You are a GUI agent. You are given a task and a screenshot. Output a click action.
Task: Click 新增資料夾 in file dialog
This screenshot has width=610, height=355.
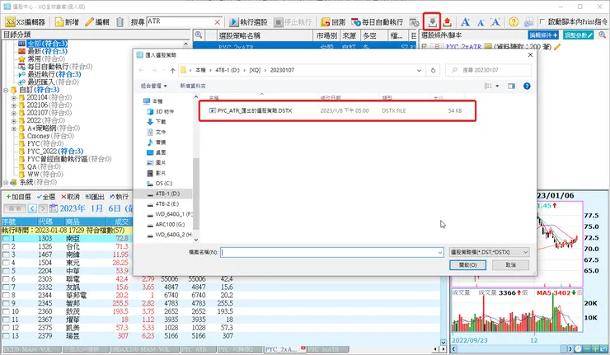(x=193, y=86)
